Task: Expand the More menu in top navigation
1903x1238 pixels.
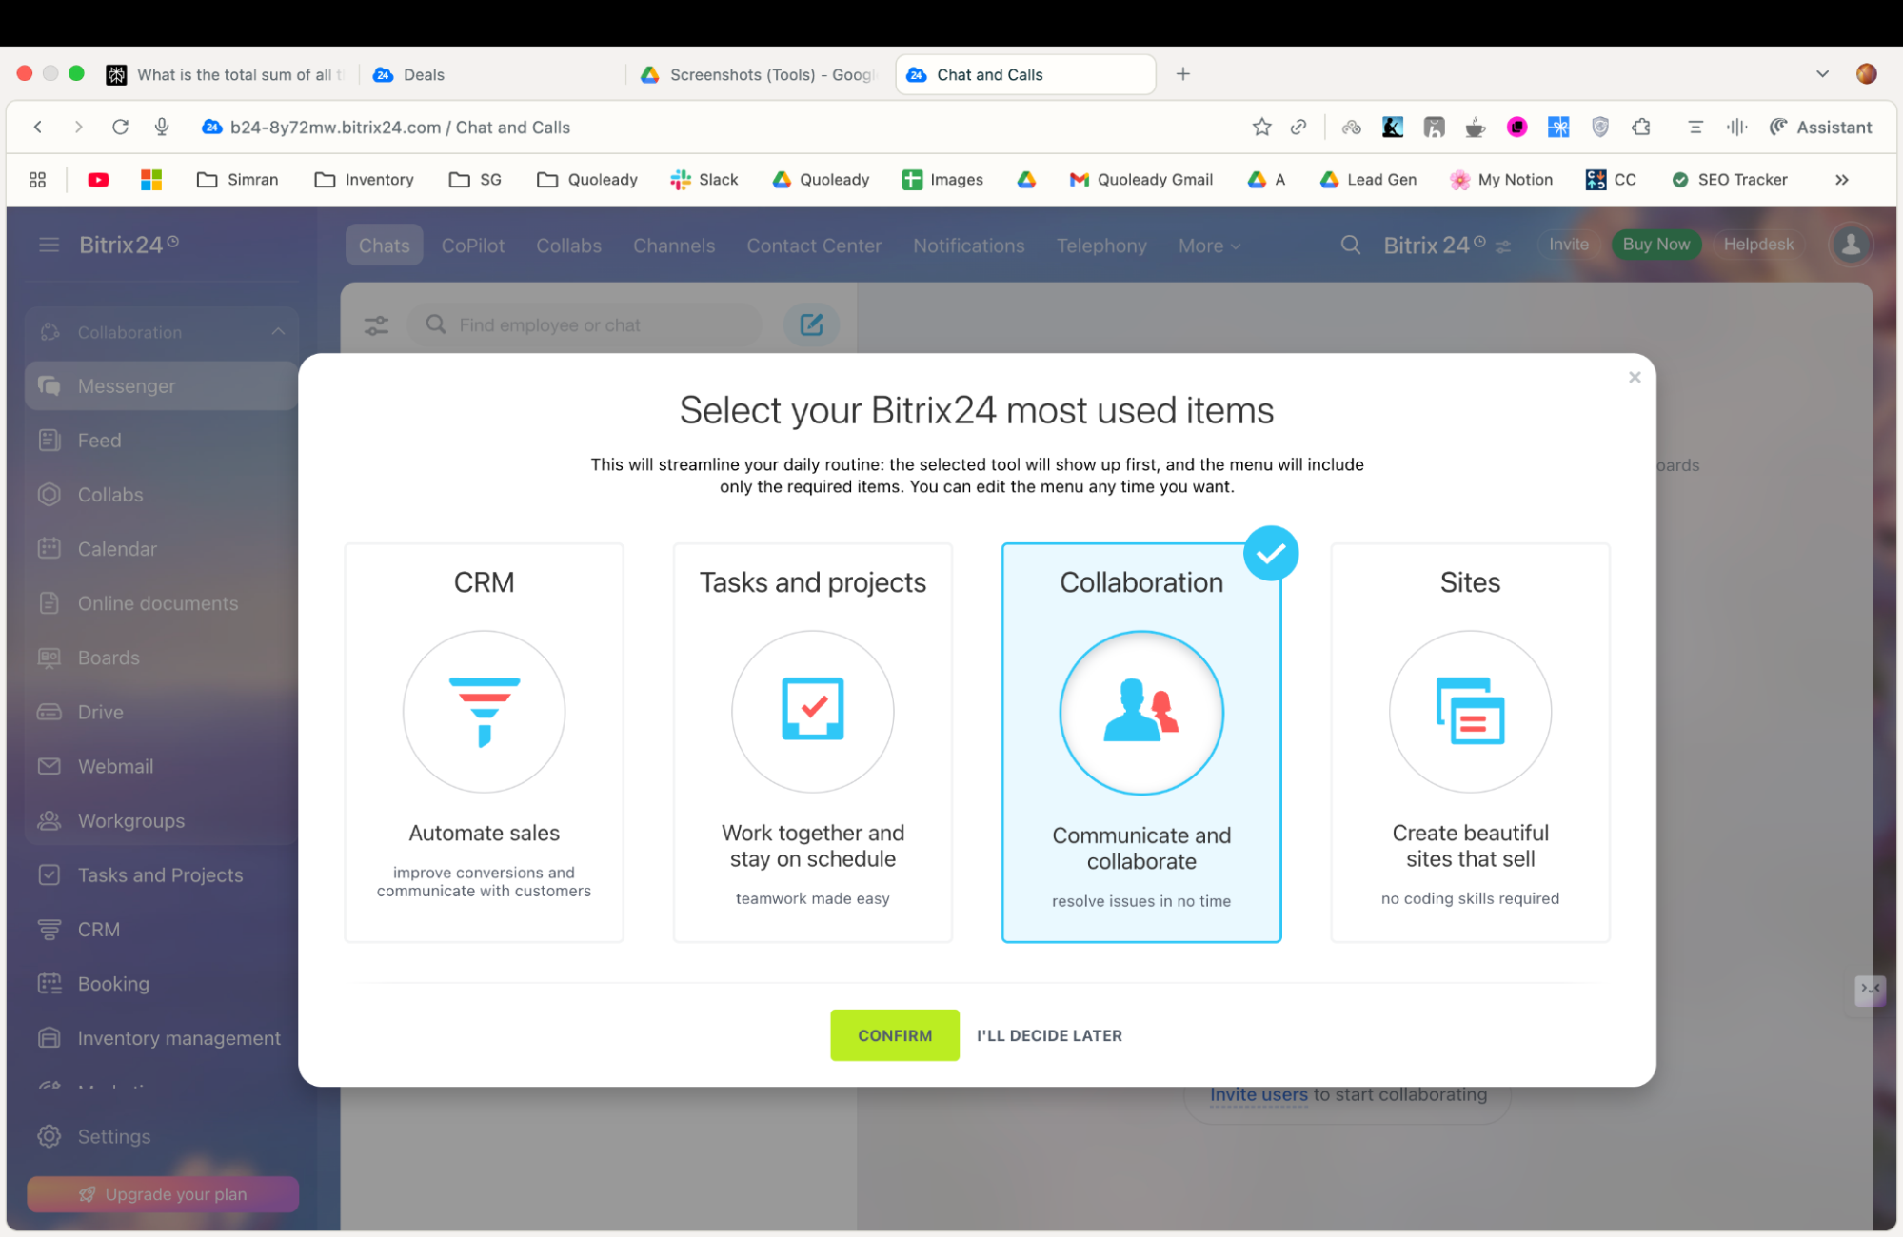Action: [1207, 245]
